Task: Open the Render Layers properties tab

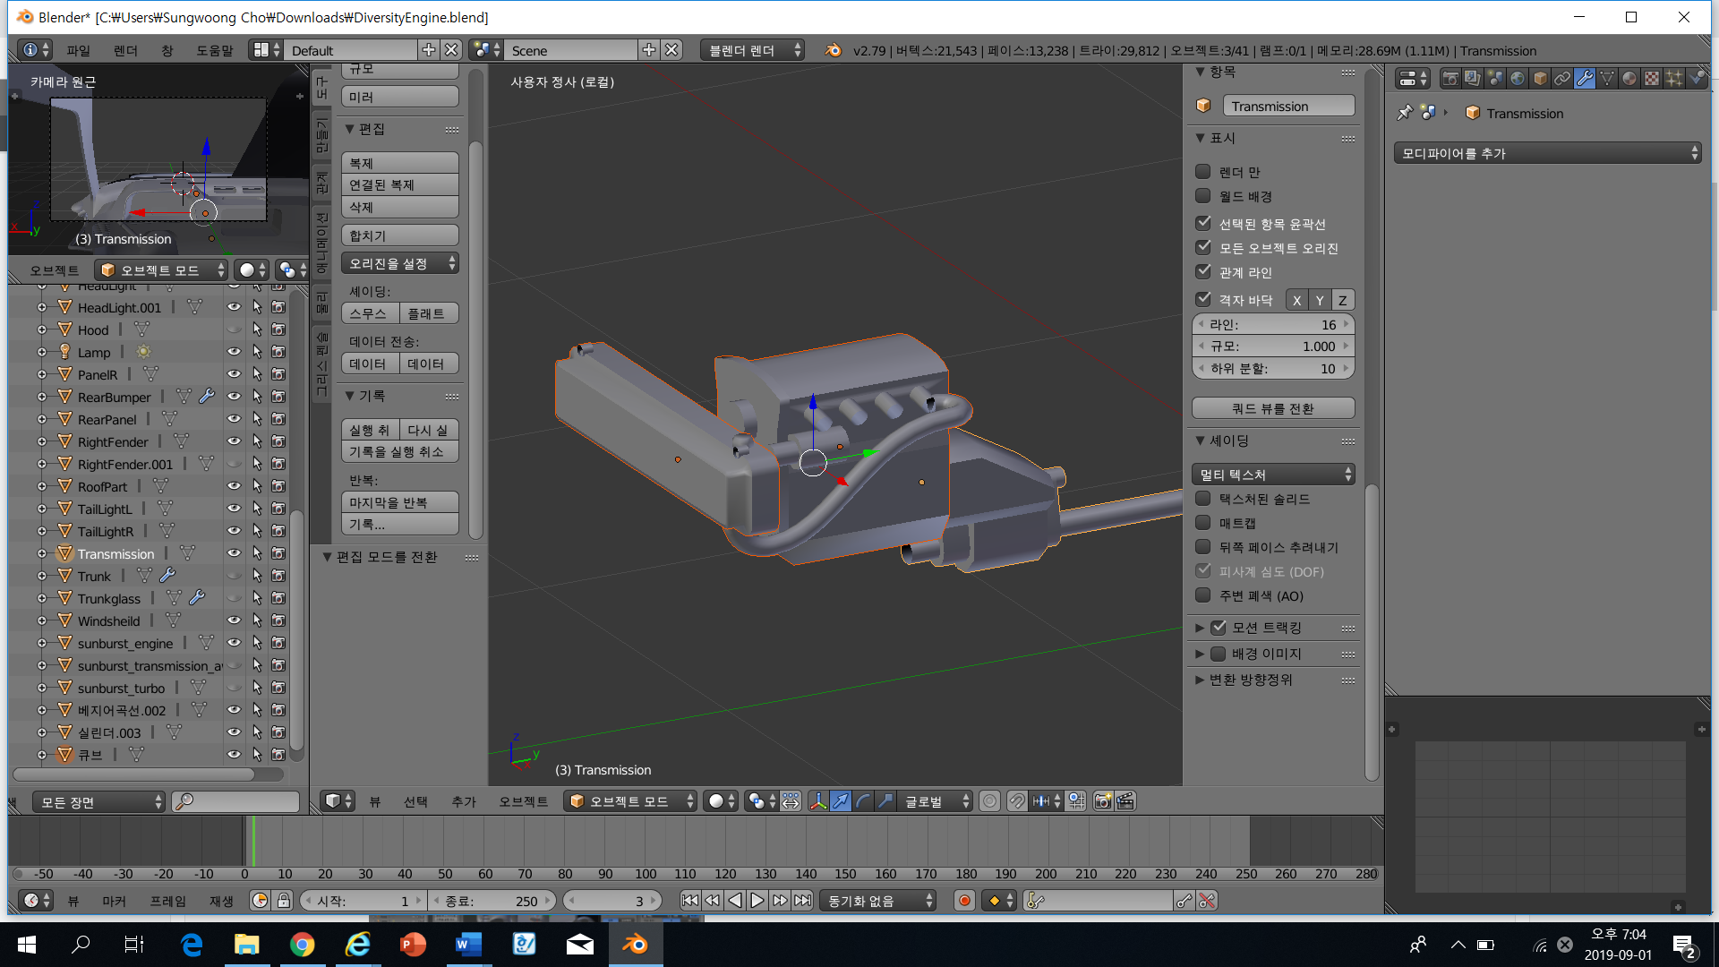Action: [x=1473, y=78]
